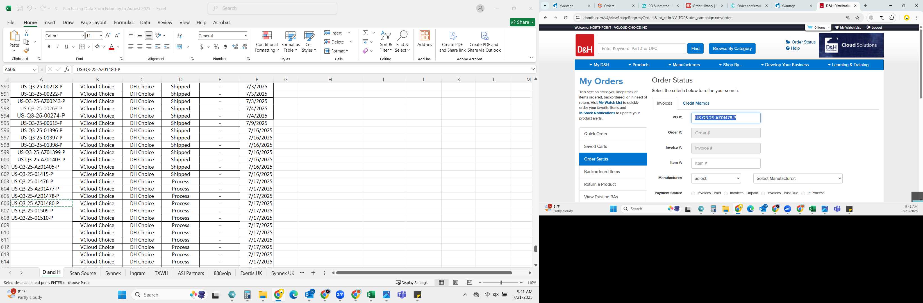
Task: Click the Format Painter brush icon
Action: (26, 50)
